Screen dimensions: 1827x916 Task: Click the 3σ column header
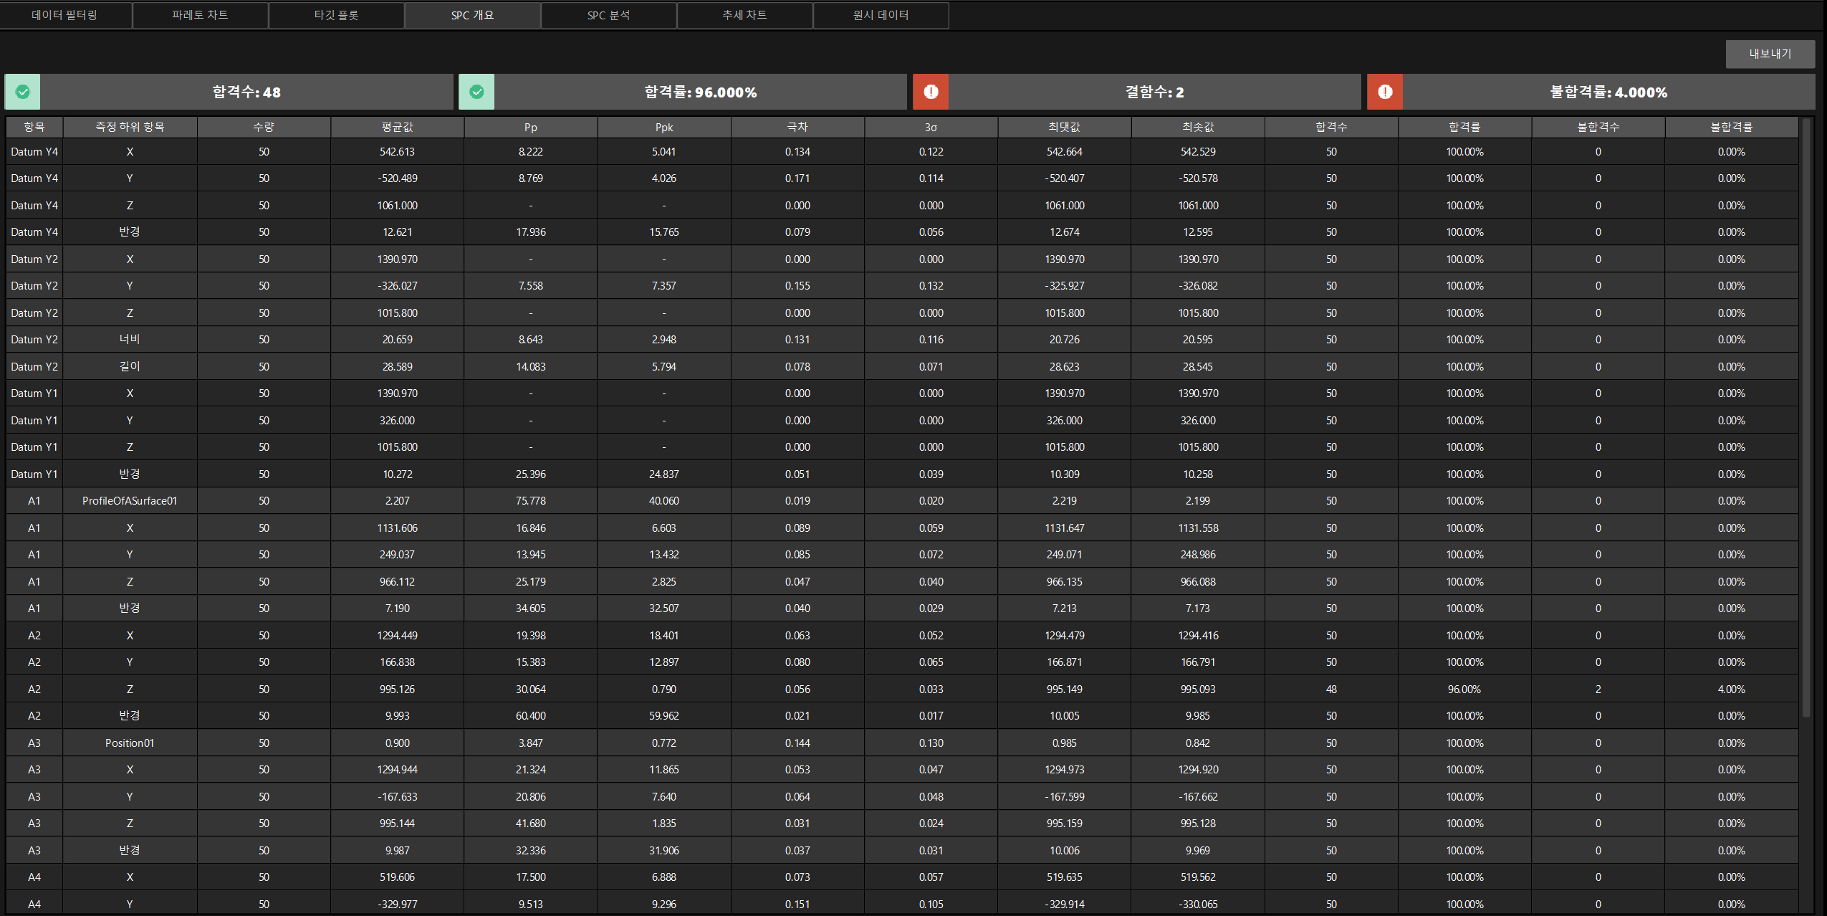(x=931, y=127)
